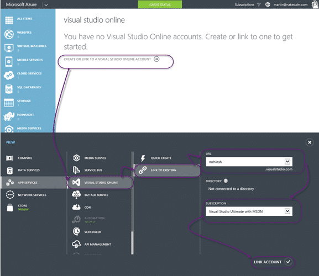Click the Subscriptions filter funnel icon
This screenshot has width=319, height=276.
[259, 4]
